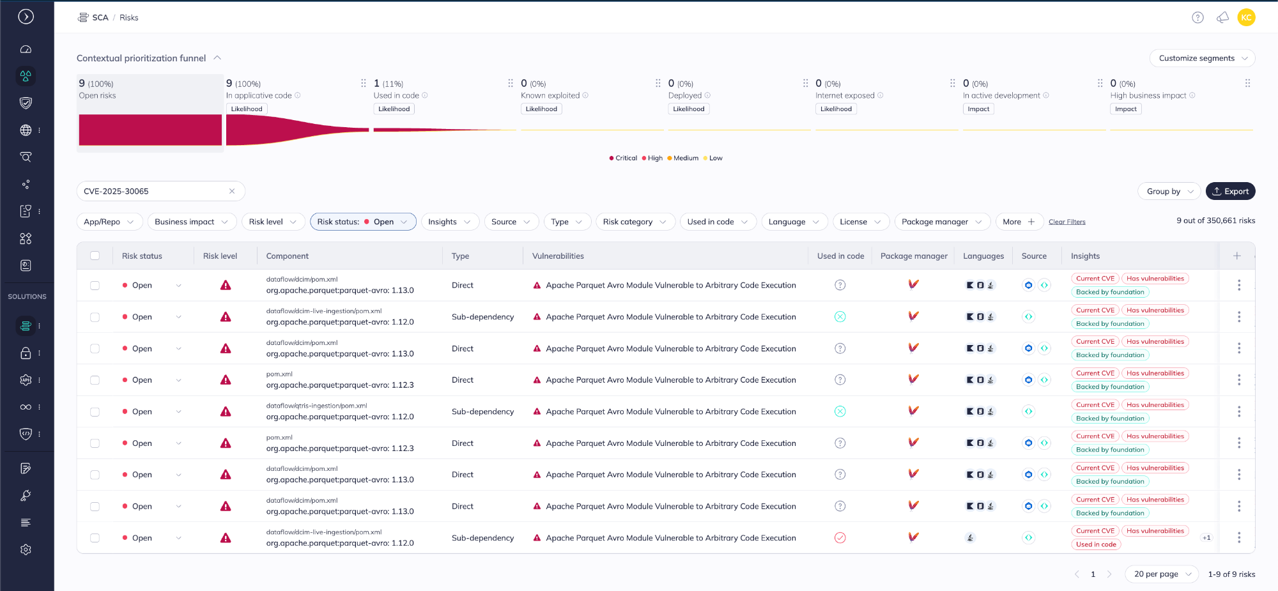This screenshot has height=591, width=1278.
Task: Change status dropdown in first Open row
Action: pyautogui.click(x=179, y=286)
